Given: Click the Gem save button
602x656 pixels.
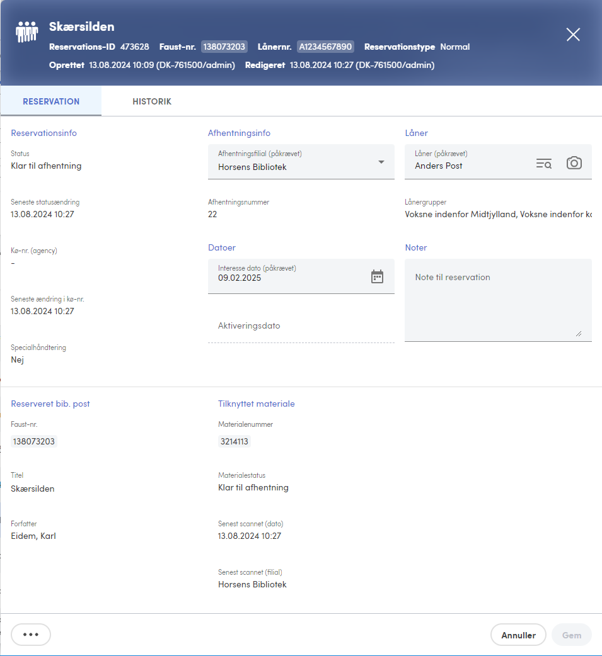Looking at the screenshot, I should tap(571, 635).
